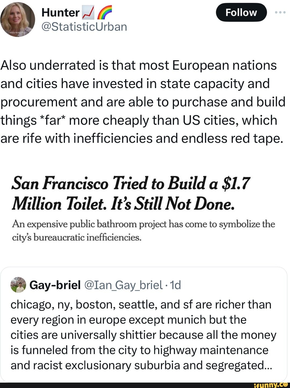
Task: Click the subheading about bureaucratic inefficiencies
Action: (143, 230)
